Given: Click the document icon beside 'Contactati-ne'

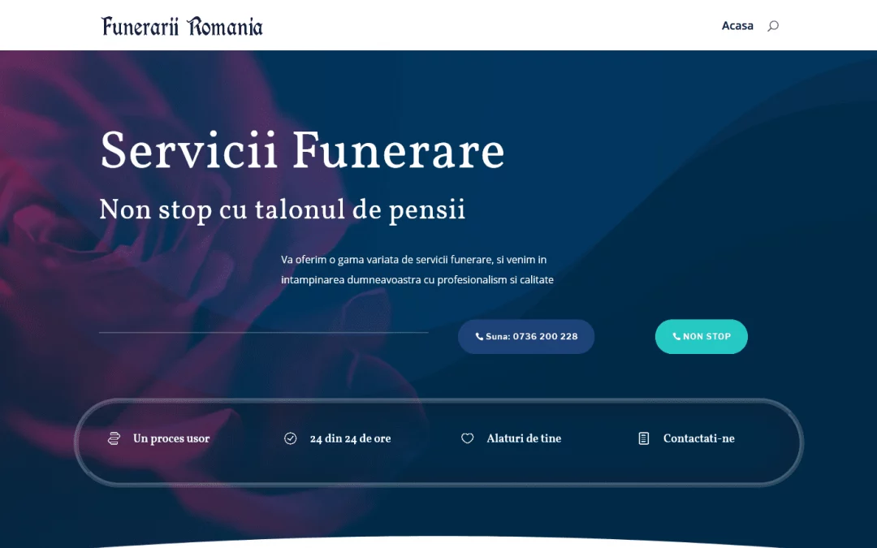Looking at the screenshot, I should tap(644, 438).
